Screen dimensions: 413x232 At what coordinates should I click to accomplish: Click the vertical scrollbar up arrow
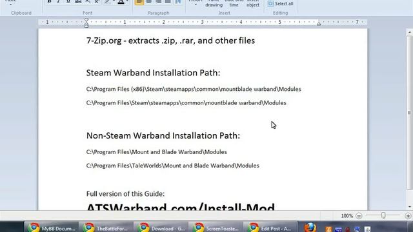coord(409,33)
